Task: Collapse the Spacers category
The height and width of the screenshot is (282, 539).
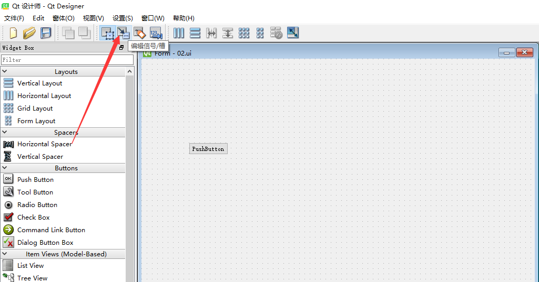Action: pyautogui.click(x=5, y=132)
